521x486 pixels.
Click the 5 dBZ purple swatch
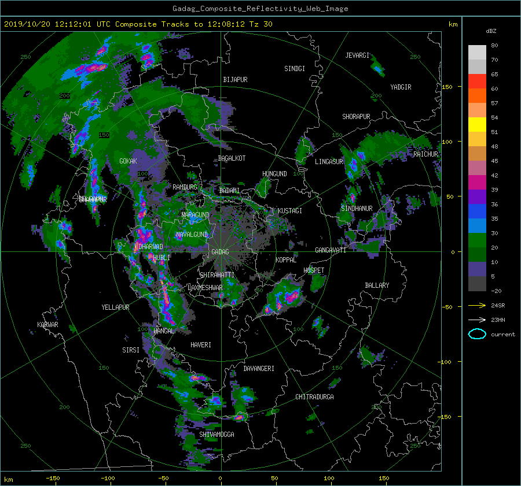pyautogui.click(x=477, y=269)
